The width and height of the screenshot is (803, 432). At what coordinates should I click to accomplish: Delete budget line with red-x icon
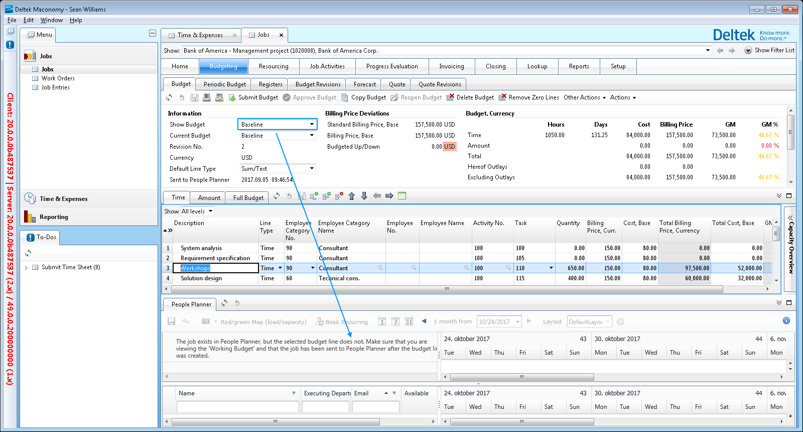pos(339,196)
